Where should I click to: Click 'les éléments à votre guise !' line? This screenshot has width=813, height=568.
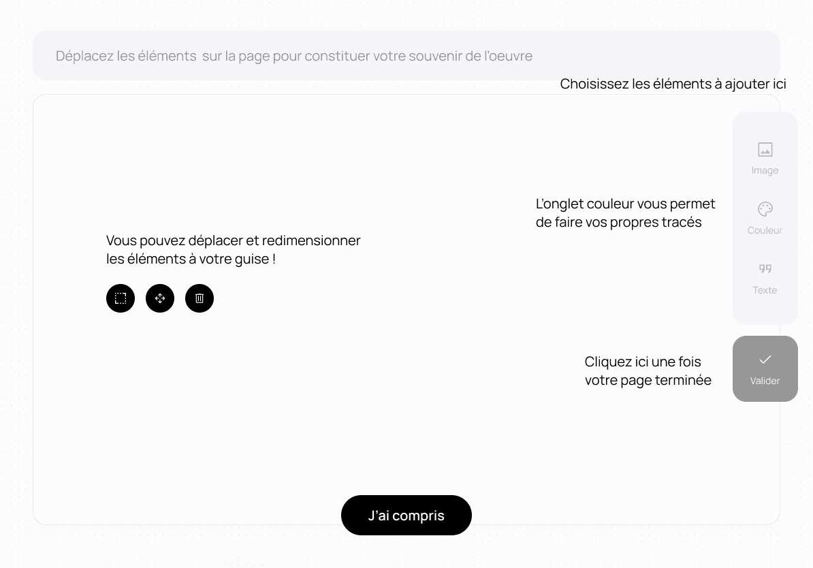click(x=191, y=259)
